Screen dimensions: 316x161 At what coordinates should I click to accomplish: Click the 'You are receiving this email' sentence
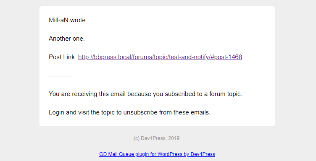coord(145,94)
